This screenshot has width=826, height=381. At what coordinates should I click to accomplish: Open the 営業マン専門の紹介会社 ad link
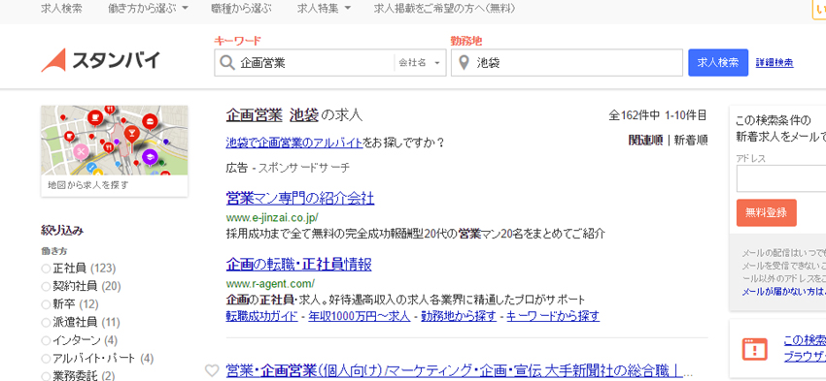click(300, 199)
